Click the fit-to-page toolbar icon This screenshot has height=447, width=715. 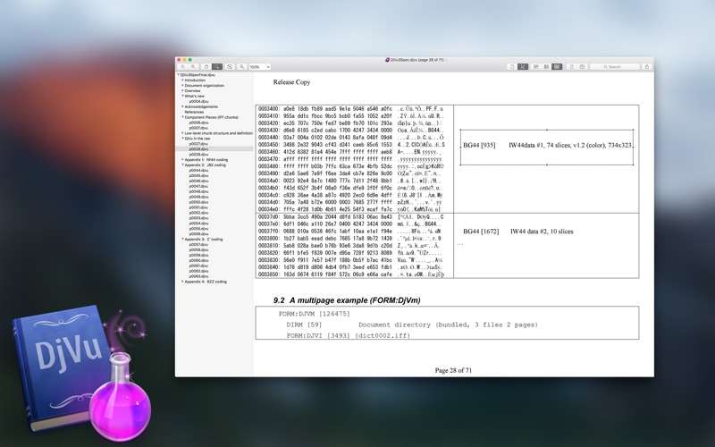click(230, 67)
